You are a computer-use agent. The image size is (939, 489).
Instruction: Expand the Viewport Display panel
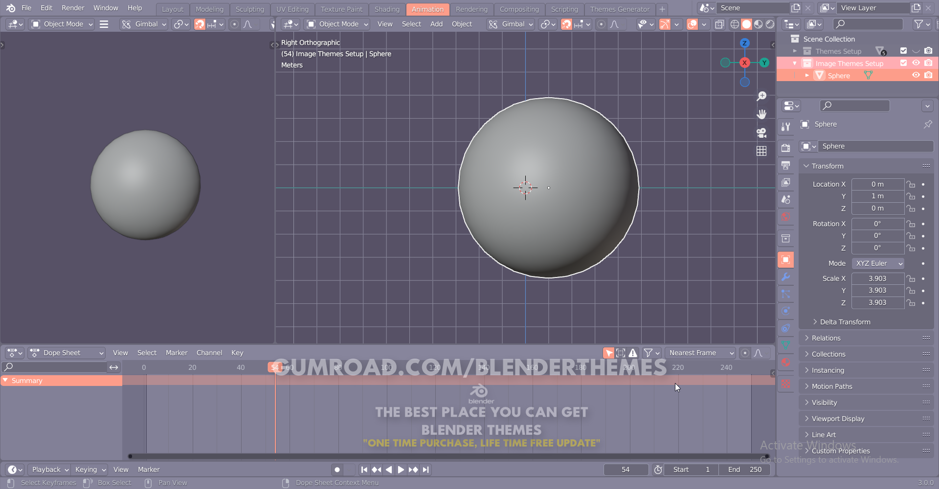866,419
